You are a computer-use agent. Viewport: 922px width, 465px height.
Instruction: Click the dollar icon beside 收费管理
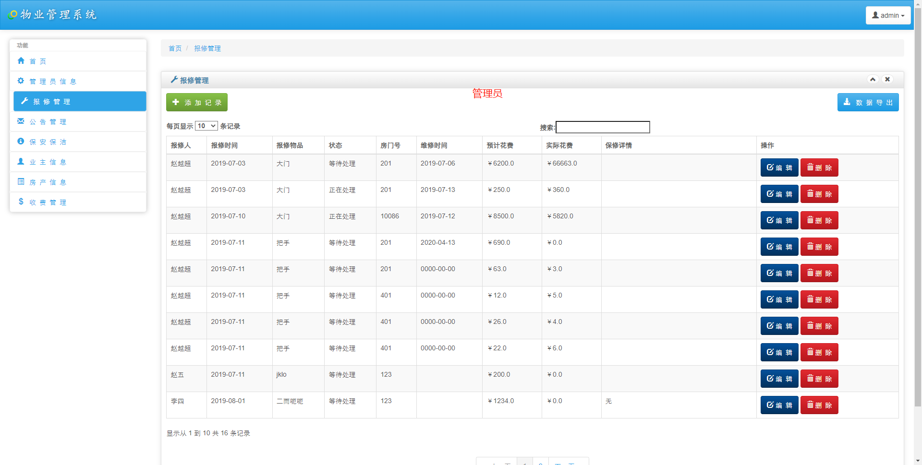(x=21, y=202)
